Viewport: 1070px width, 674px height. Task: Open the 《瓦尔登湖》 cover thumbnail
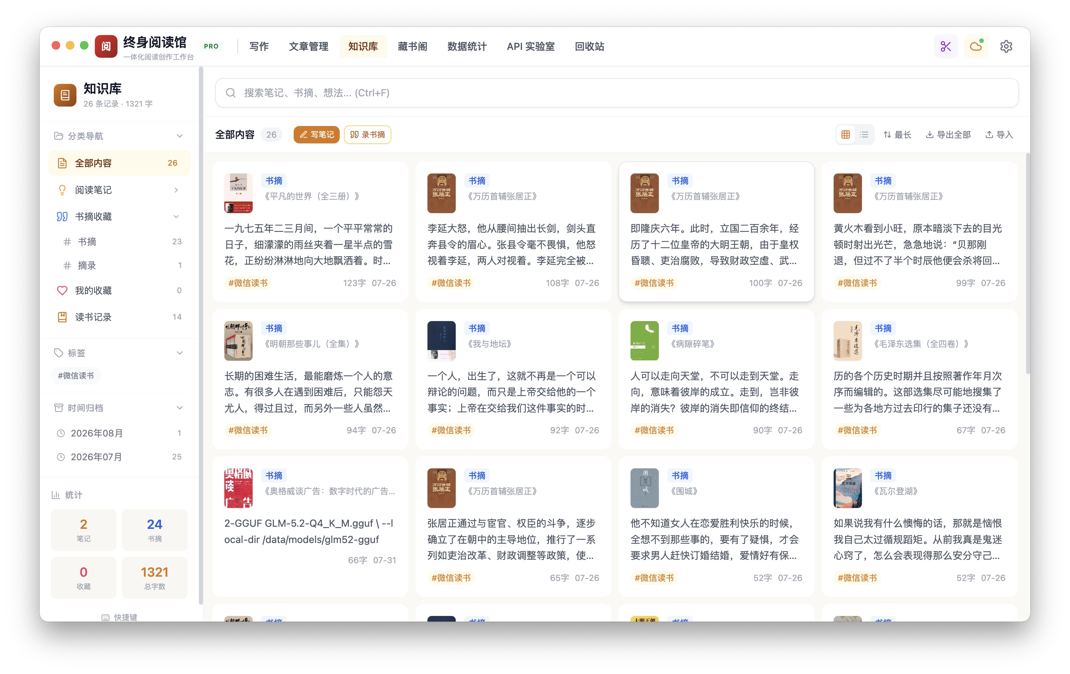(x=847, y=488)
